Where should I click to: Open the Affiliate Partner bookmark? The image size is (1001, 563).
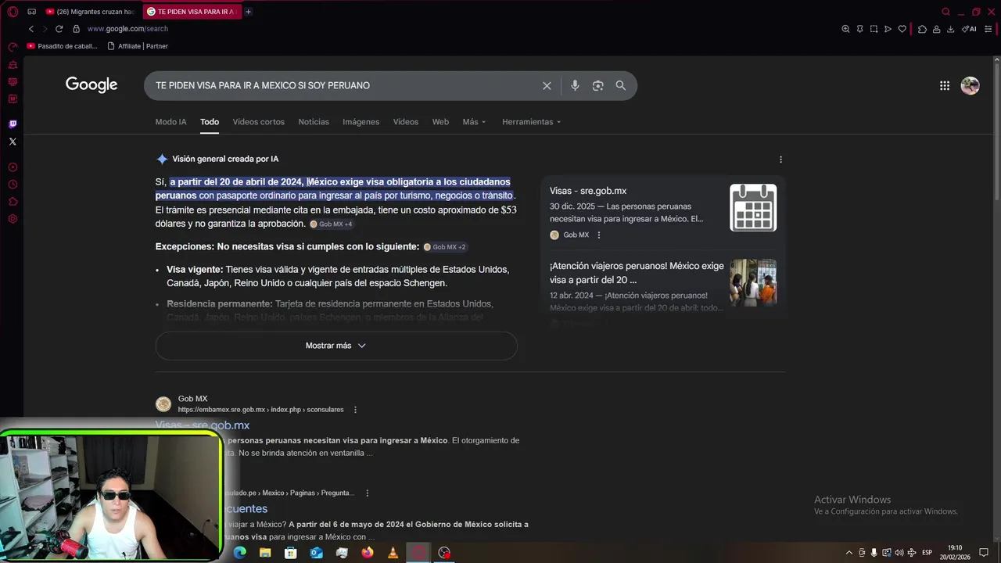(x=138, y=46)
